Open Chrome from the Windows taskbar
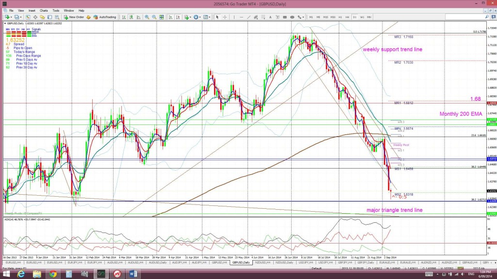The width and height of the screenshot is (497, 279). click(53, 273)
